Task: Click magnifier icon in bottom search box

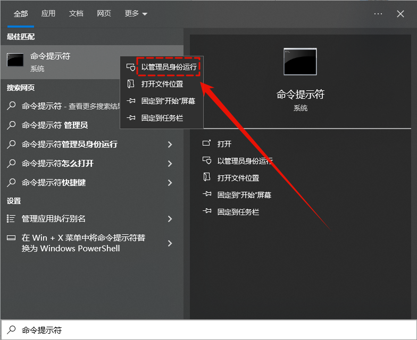Action: [11, 329]
